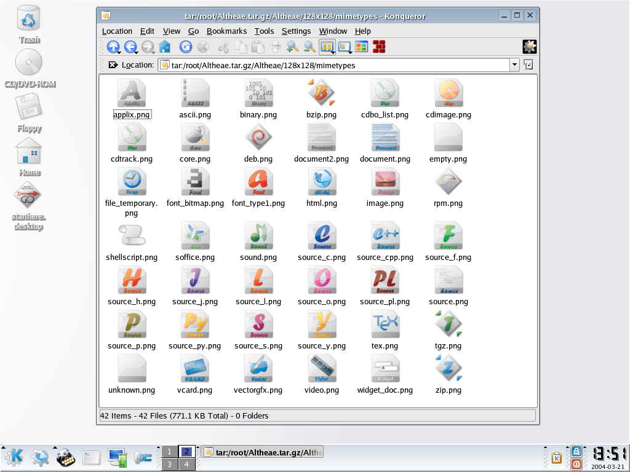This screenshot has width=630, height=472.
Task: Select deb.png file icon
Action: click(x=258, y=137)
